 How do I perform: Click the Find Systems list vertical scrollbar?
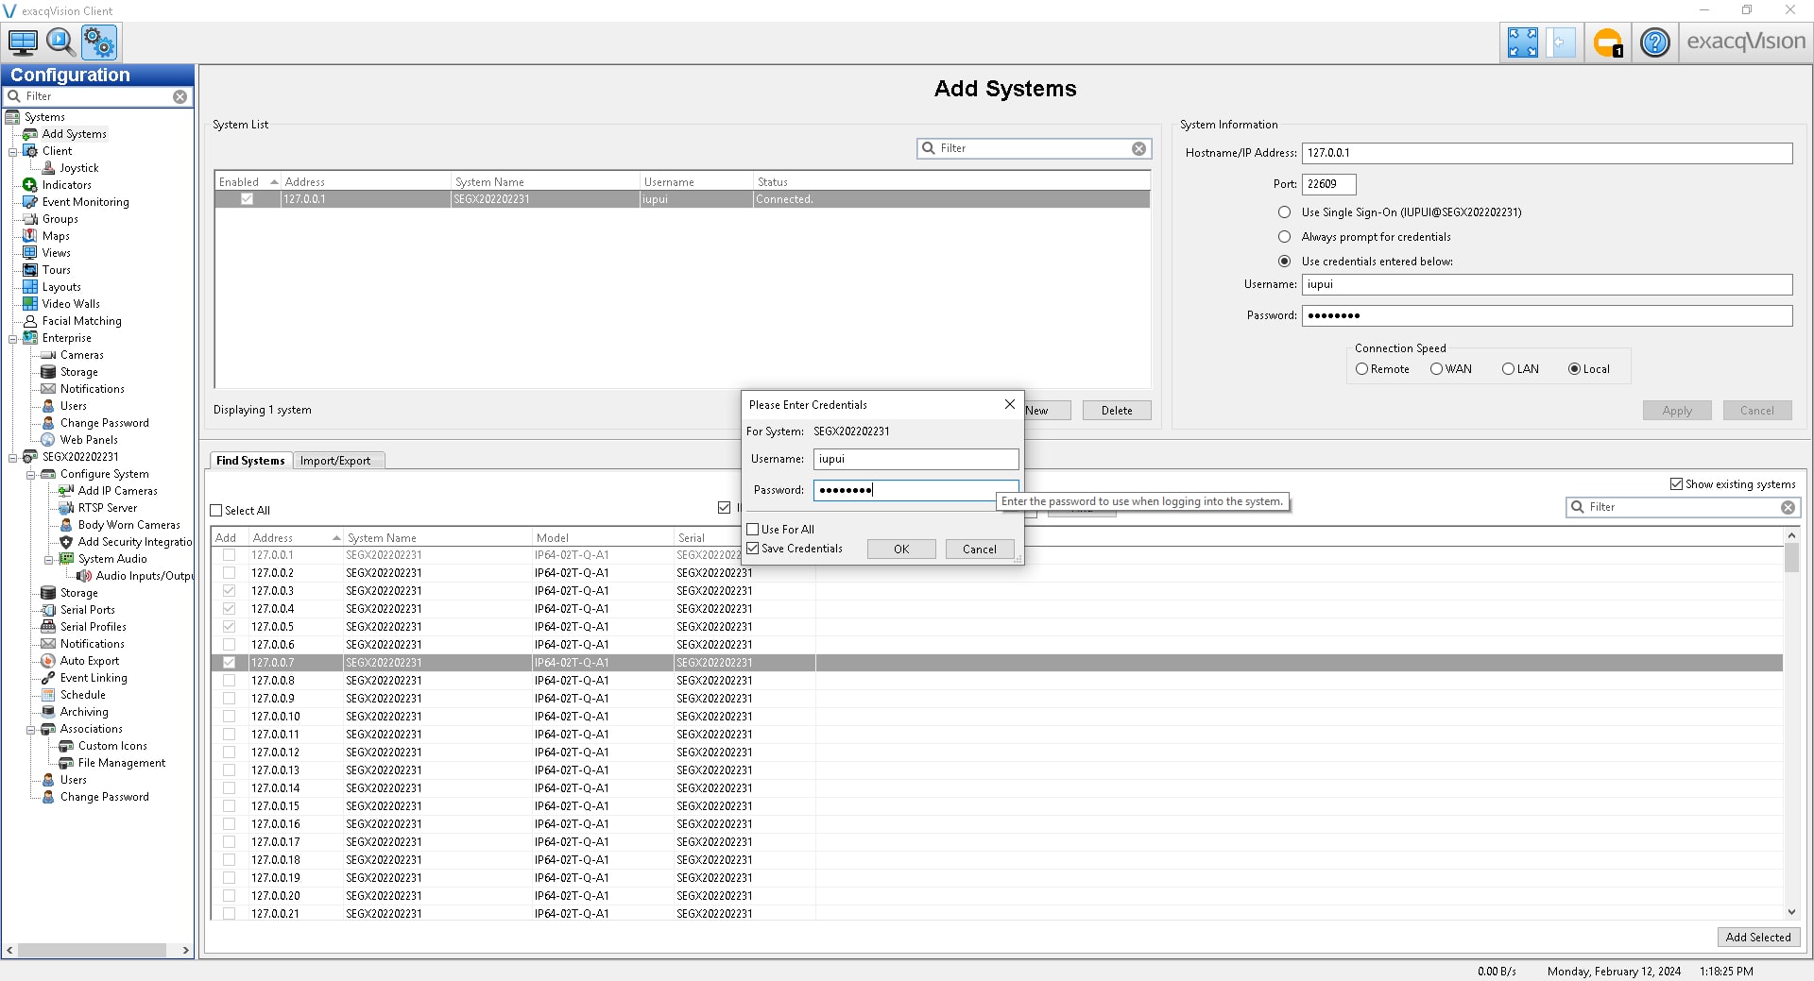click(x=1791, y=558)
